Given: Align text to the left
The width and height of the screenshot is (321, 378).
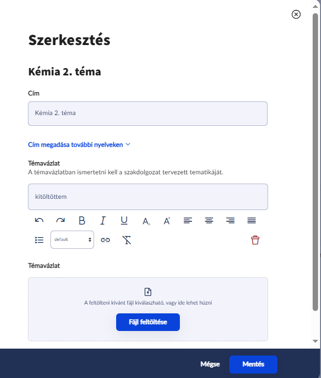Looking at the screenshot, I should [x=188, y=221].
